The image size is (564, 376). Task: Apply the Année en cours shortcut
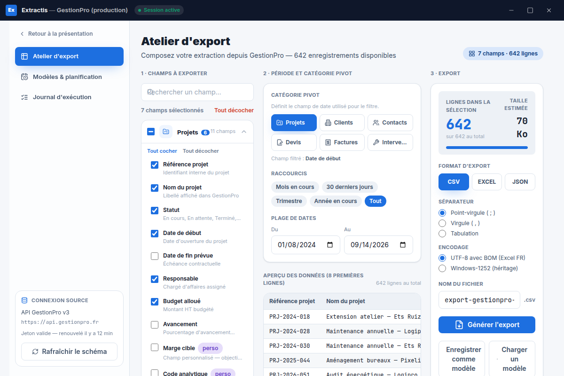coord(336,201)
